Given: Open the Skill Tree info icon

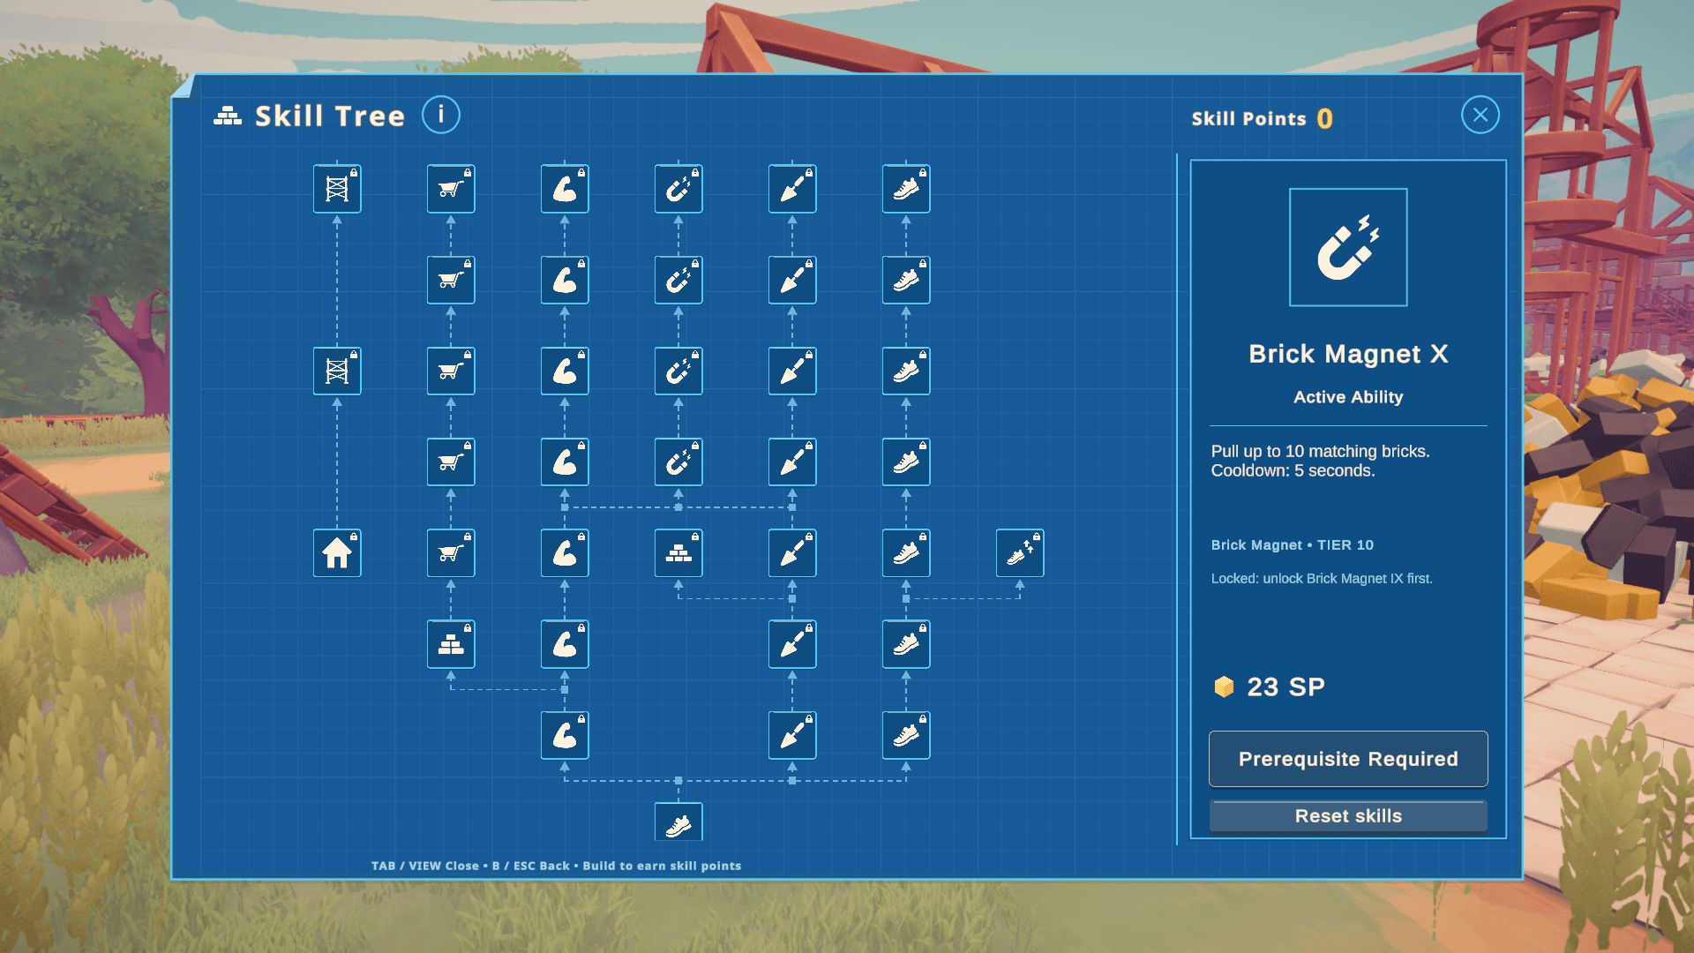Looking at the screenshot, I should [441, 115].
